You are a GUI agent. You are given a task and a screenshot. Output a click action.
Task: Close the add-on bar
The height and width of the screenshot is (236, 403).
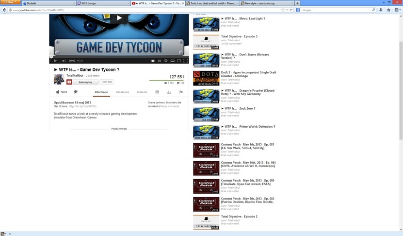10,234
